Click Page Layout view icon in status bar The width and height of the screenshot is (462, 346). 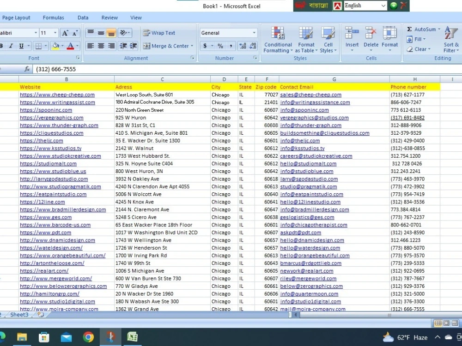(446, 323)
